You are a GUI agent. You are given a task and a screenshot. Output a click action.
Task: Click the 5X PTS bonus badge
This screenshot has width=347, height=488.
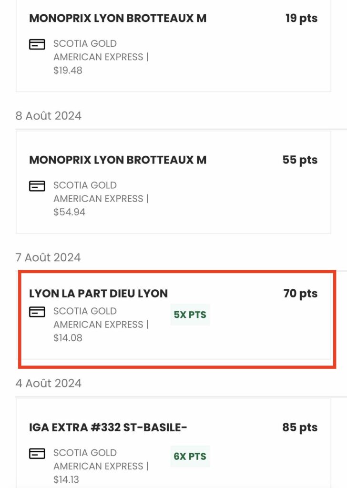[190, 315]
